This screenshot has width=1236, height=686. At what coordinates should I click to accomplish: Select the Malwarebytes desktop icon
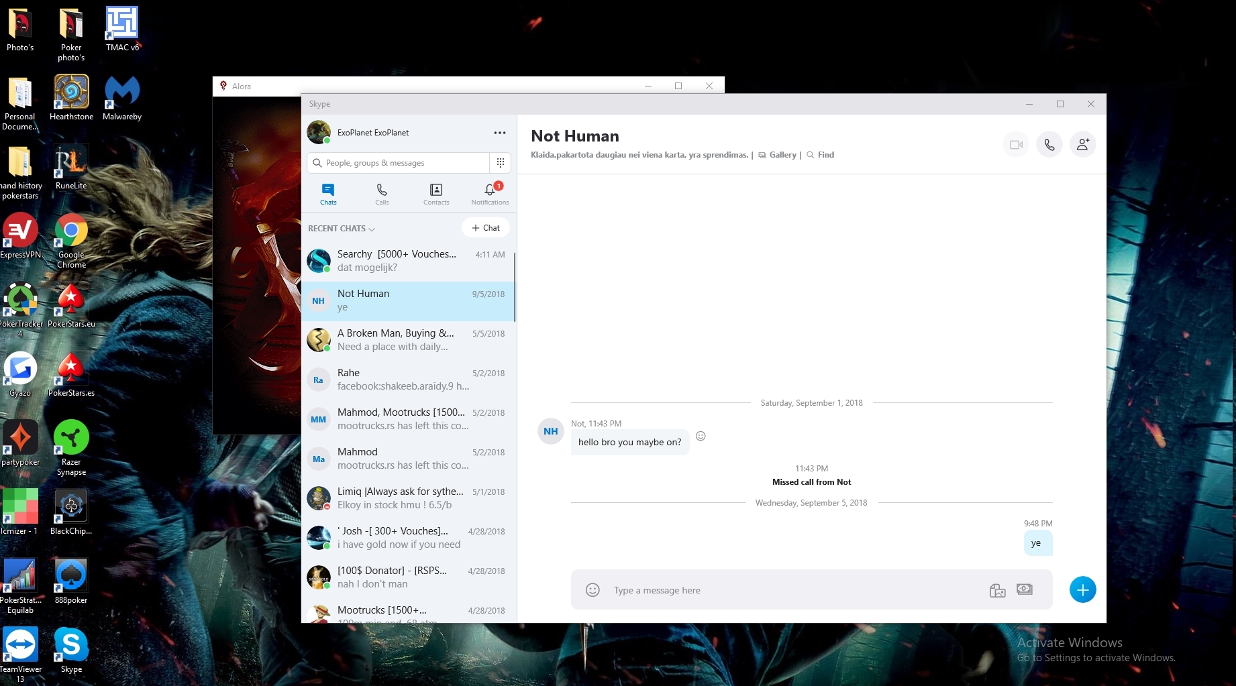[x=122, y=98]
